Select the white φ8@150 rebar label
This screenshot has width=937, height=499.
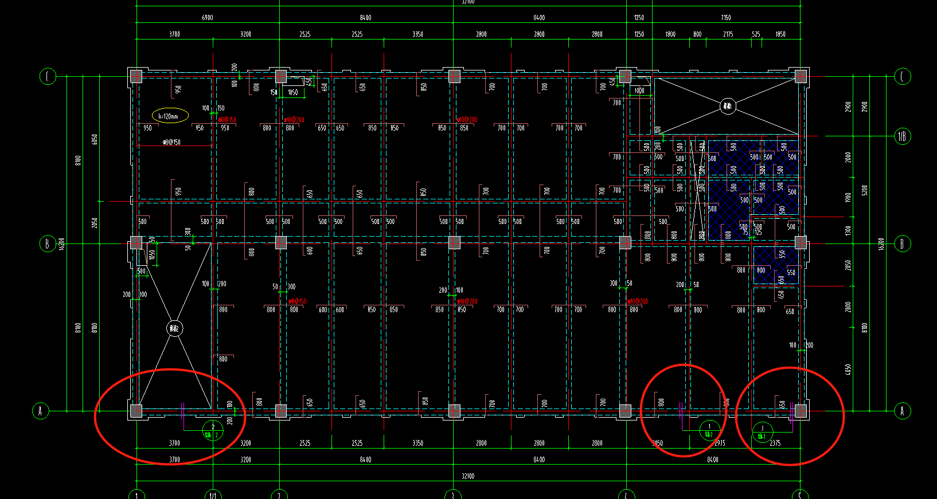click(171, 142)
